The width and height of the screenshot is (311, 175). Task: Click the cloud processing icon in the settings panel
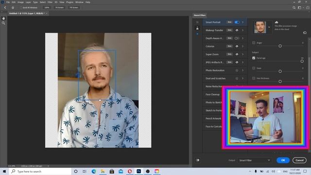pos(276,22)
